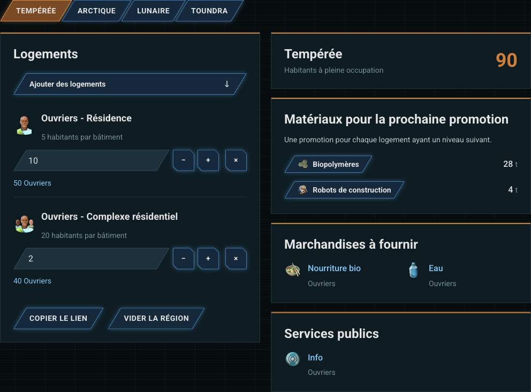Click the 'Habitants à pleine occupation' subtitle

click(x=334, y=71)
